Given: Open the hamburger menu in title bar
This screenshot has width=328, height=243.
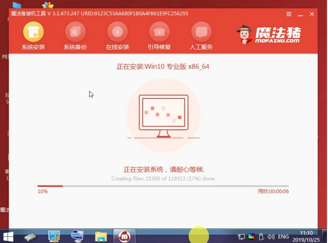Looking at the screenshot, I should [289, 14].
